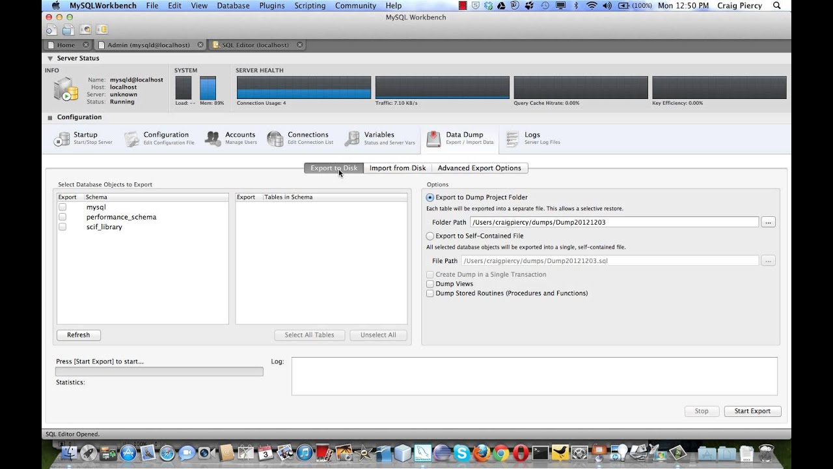Click the Stop button

tap(702, 411)
